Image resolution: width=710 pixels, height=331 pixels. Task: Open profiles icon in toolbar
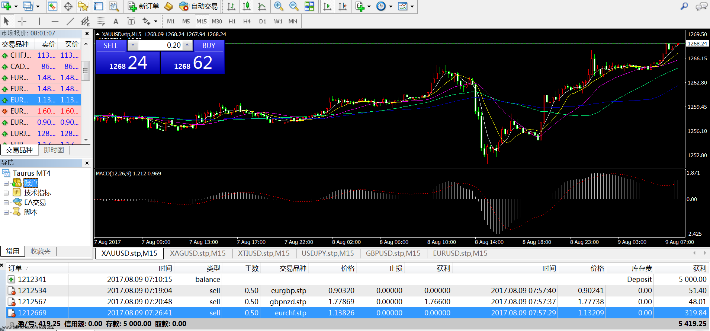[x=28, y=6]
